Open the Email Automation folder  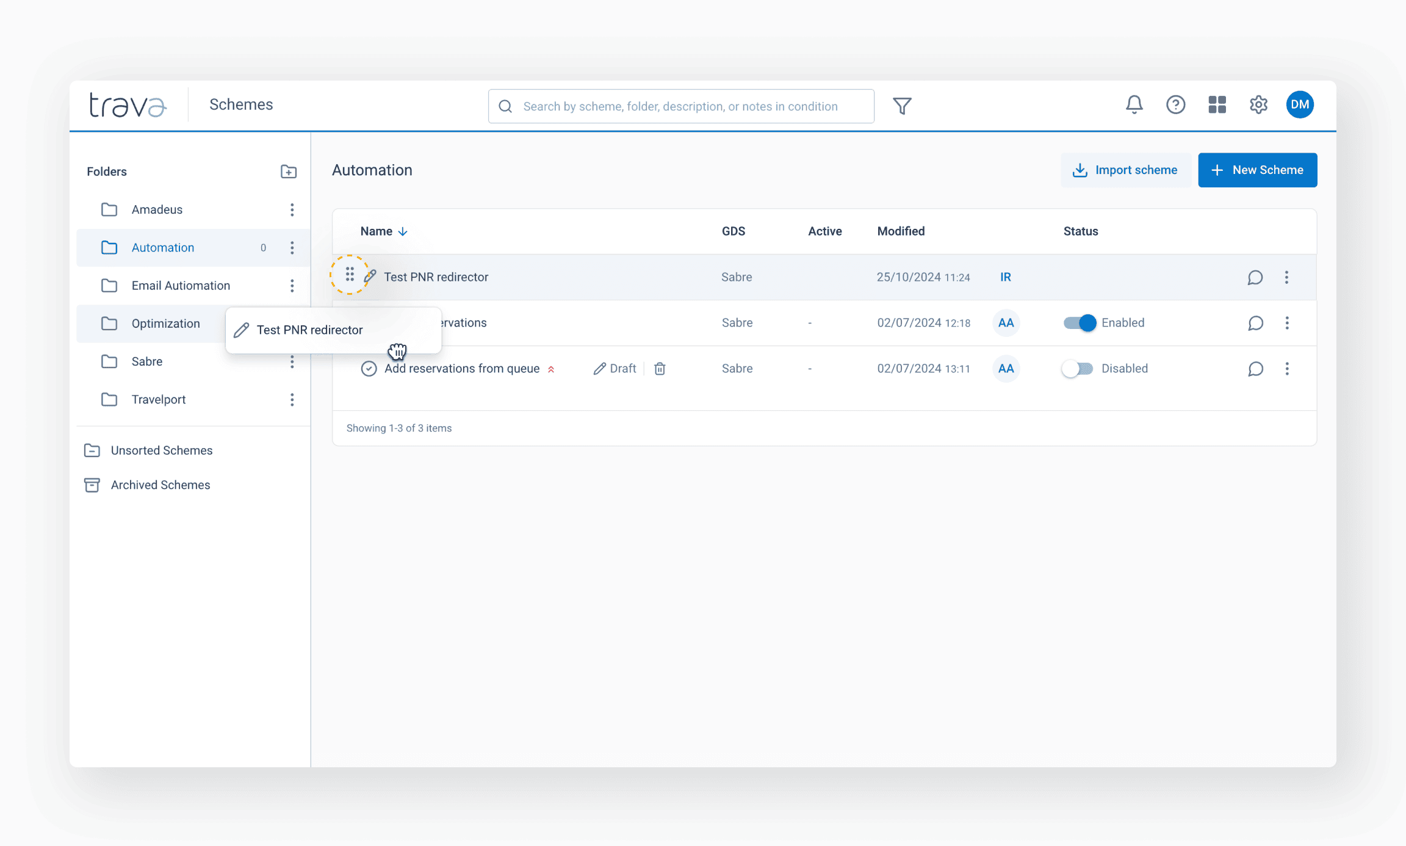[181, 286]
